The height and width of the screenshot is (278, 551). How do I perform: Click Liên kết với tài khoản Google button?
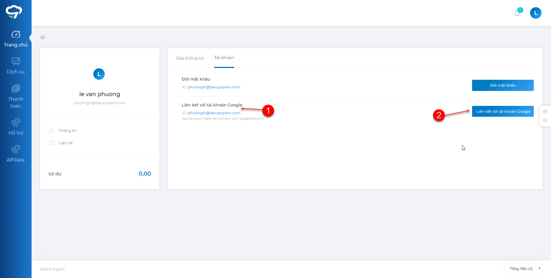click(503, 111)
